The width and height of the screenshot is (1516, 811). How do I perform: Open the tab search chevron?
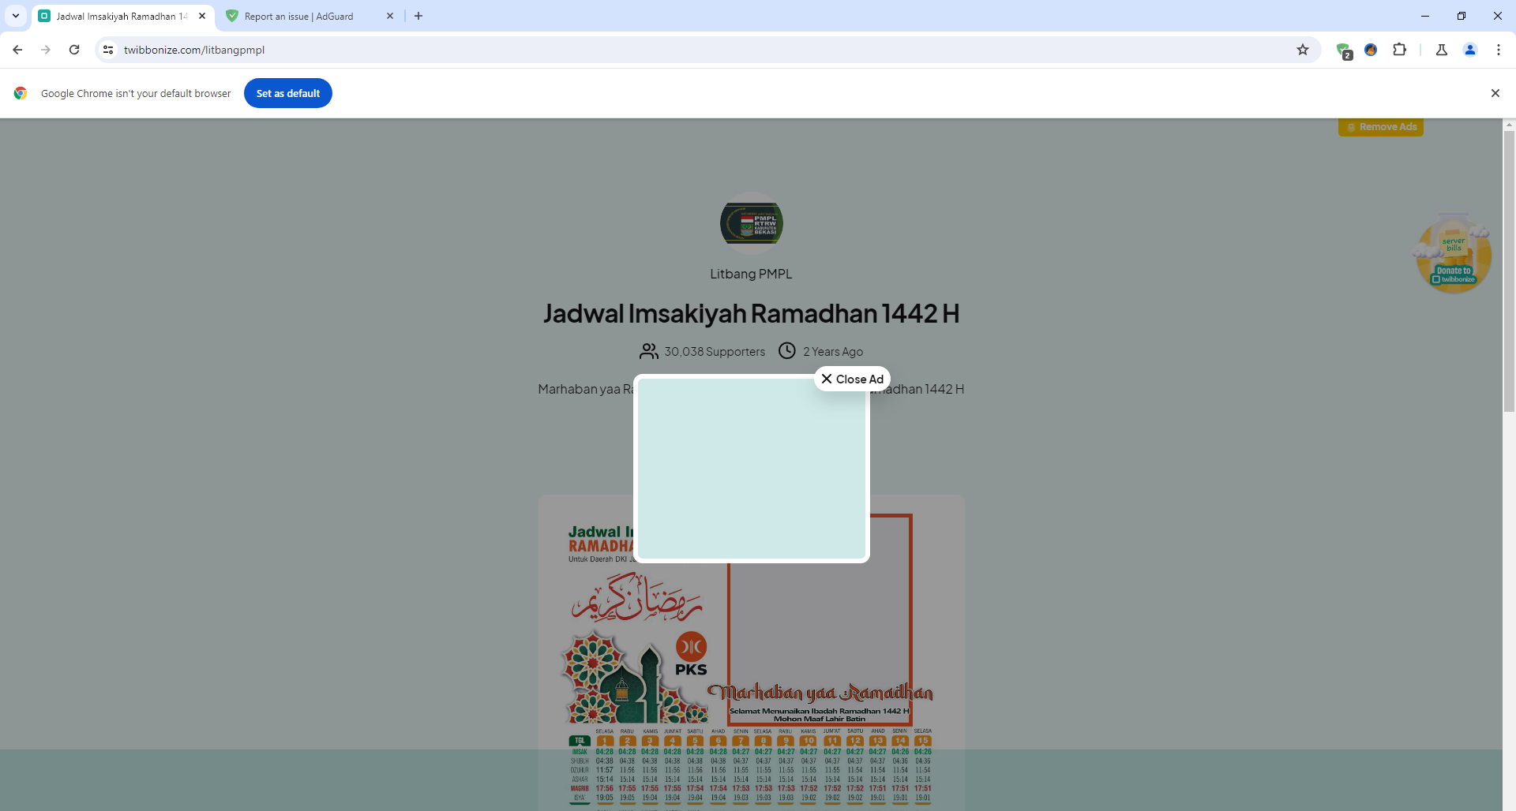pos(16,16)
